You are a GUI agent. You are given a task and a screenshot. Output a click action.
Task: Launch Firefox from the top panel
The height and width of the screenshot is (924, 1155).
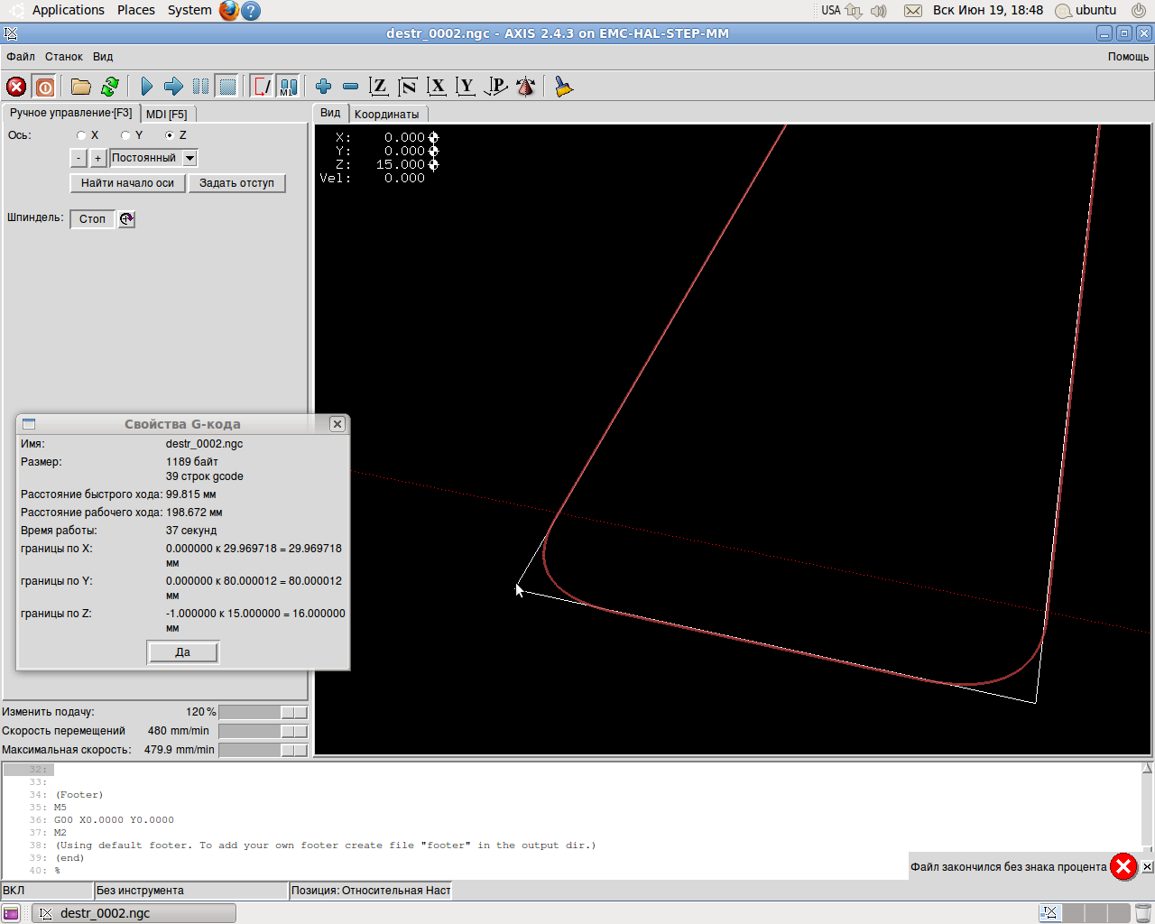[x=229, y=11]
